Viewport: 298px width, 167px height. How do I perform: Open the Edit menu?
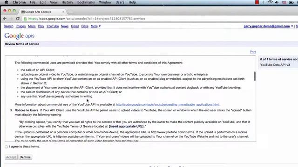[x=42, y=2]
